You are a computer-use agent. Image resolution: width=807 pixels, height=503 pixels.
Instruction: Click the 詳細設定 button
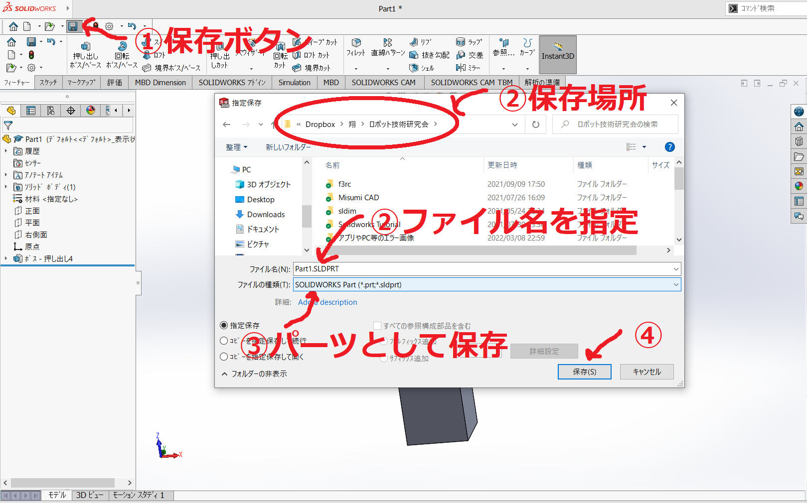(544, 351)
